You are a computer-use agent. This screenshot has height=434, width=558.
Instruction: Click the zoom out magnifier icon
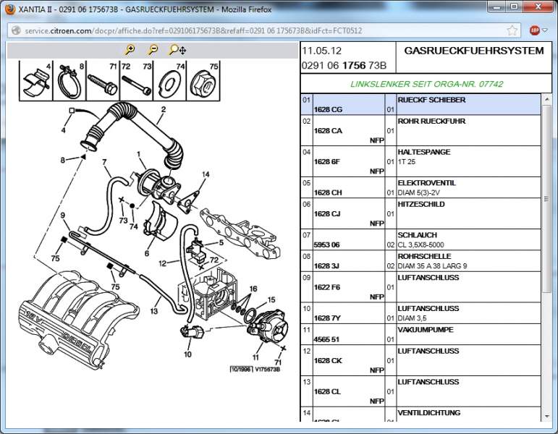coord(153,50)
